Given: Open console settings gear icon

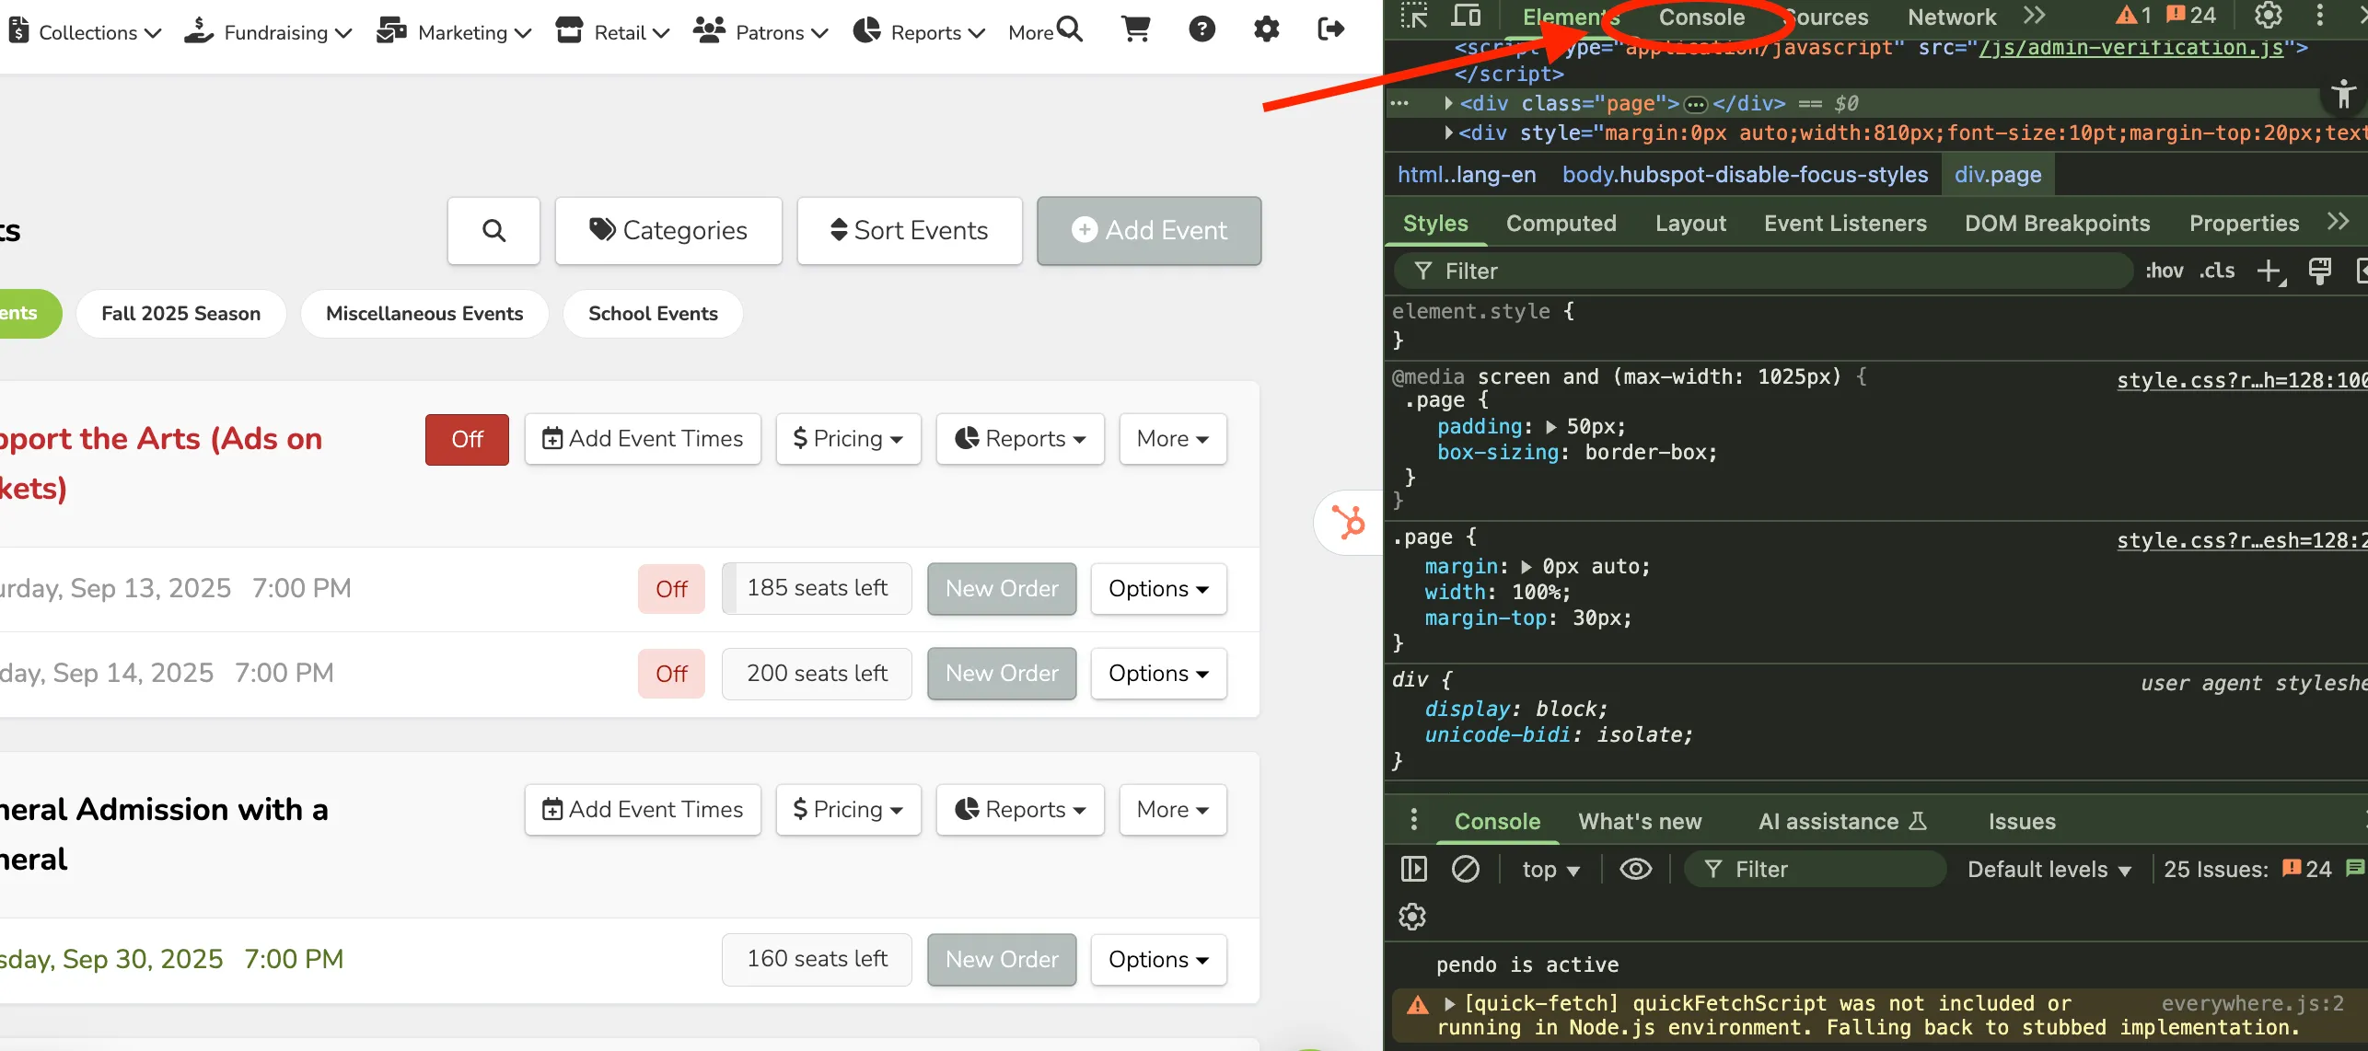Looking at the screenshot, I should 1412,917.
